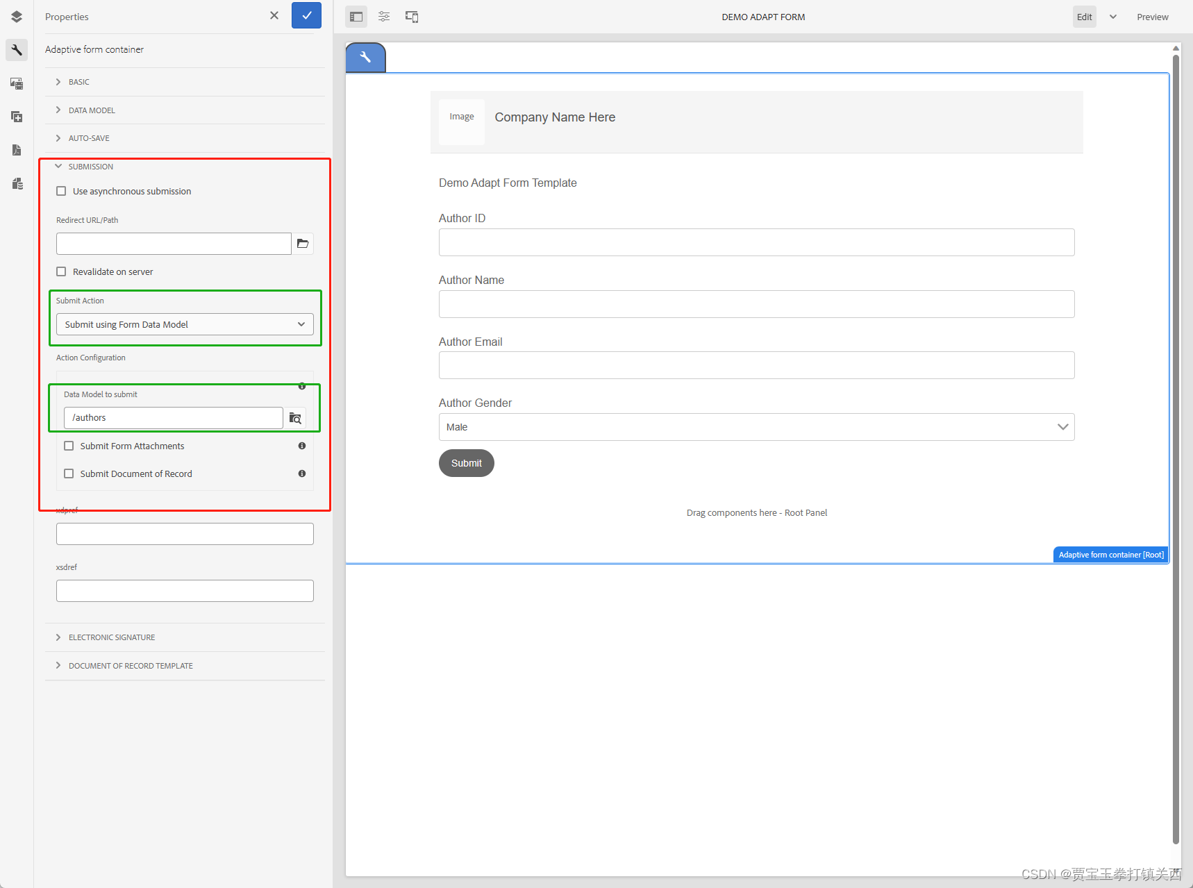Click the Author Name text field

click(x=756, y=304)
